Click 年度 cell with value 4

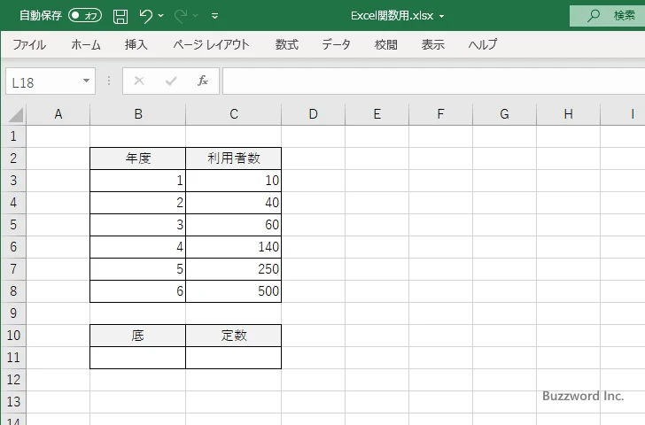[138, 247]
